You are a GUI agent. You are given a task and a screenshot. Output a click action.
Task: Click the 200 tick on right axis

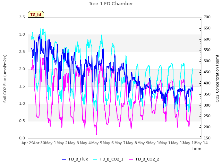point(207,127)
